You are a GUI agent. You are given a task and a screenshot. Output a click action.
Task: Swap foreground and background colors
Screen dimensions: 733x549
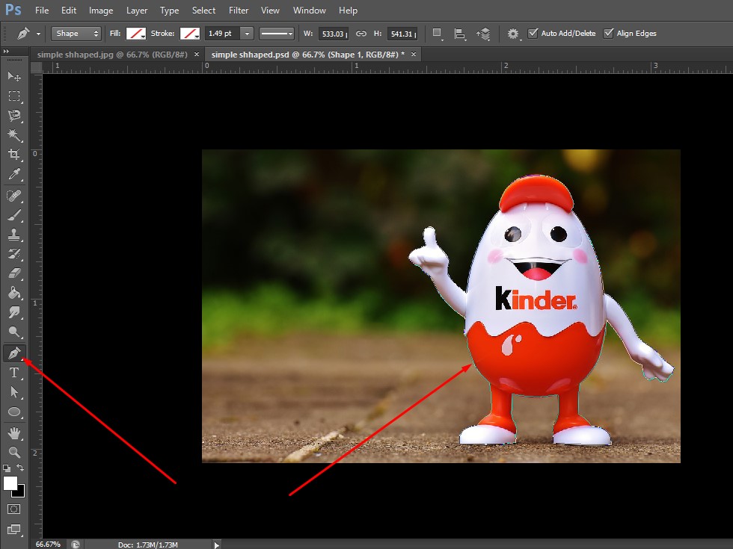20,468
